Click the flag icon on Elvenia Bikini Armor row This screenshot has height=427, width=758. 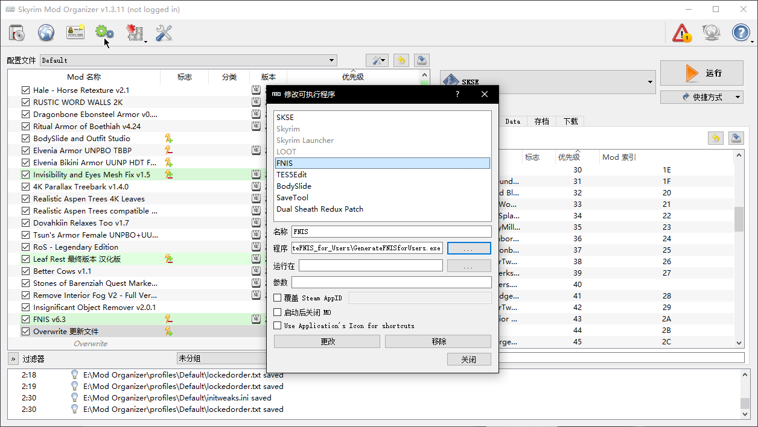169,162
